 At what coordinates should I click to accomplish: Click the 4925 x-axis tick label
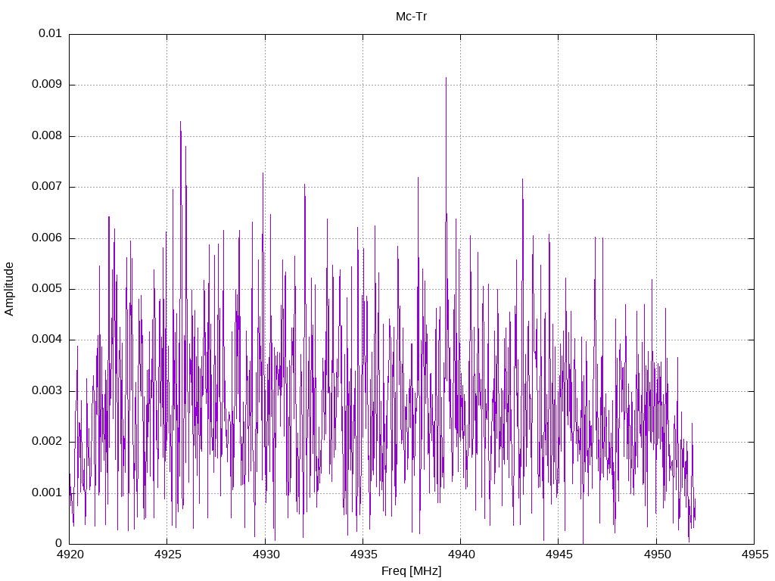coord(168,555)
